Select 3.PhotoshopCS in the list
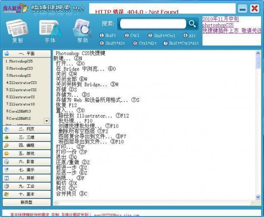The image size is (264, 217). pos(19,75)
